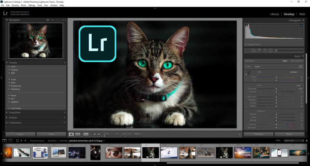Switch to Loupe view icon in toolbar
The height and width of the screenshot is (166, 310).
(71, 134)
